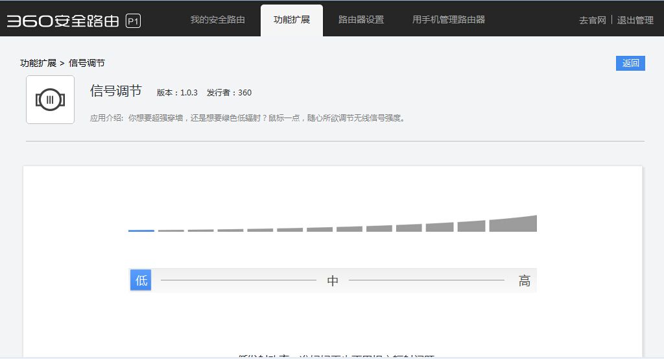Set signal strength to 中
Viewport: 664px width, 359px height.
[x=333, y=280]
